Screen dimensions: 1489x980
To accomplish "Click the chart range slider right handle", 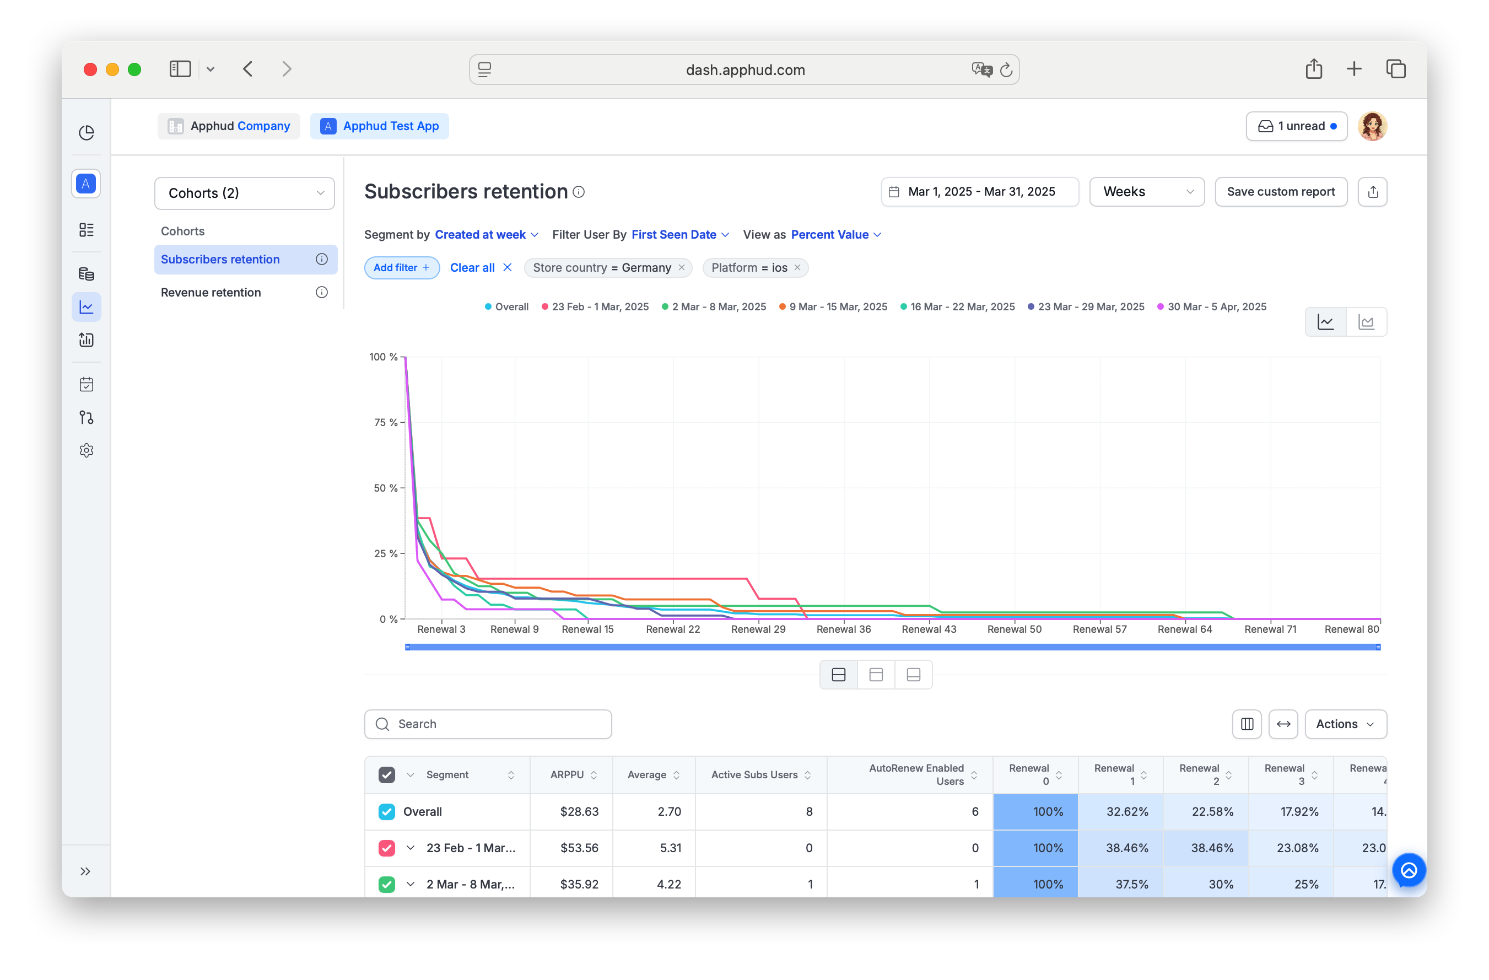I will pos(1378,647).
